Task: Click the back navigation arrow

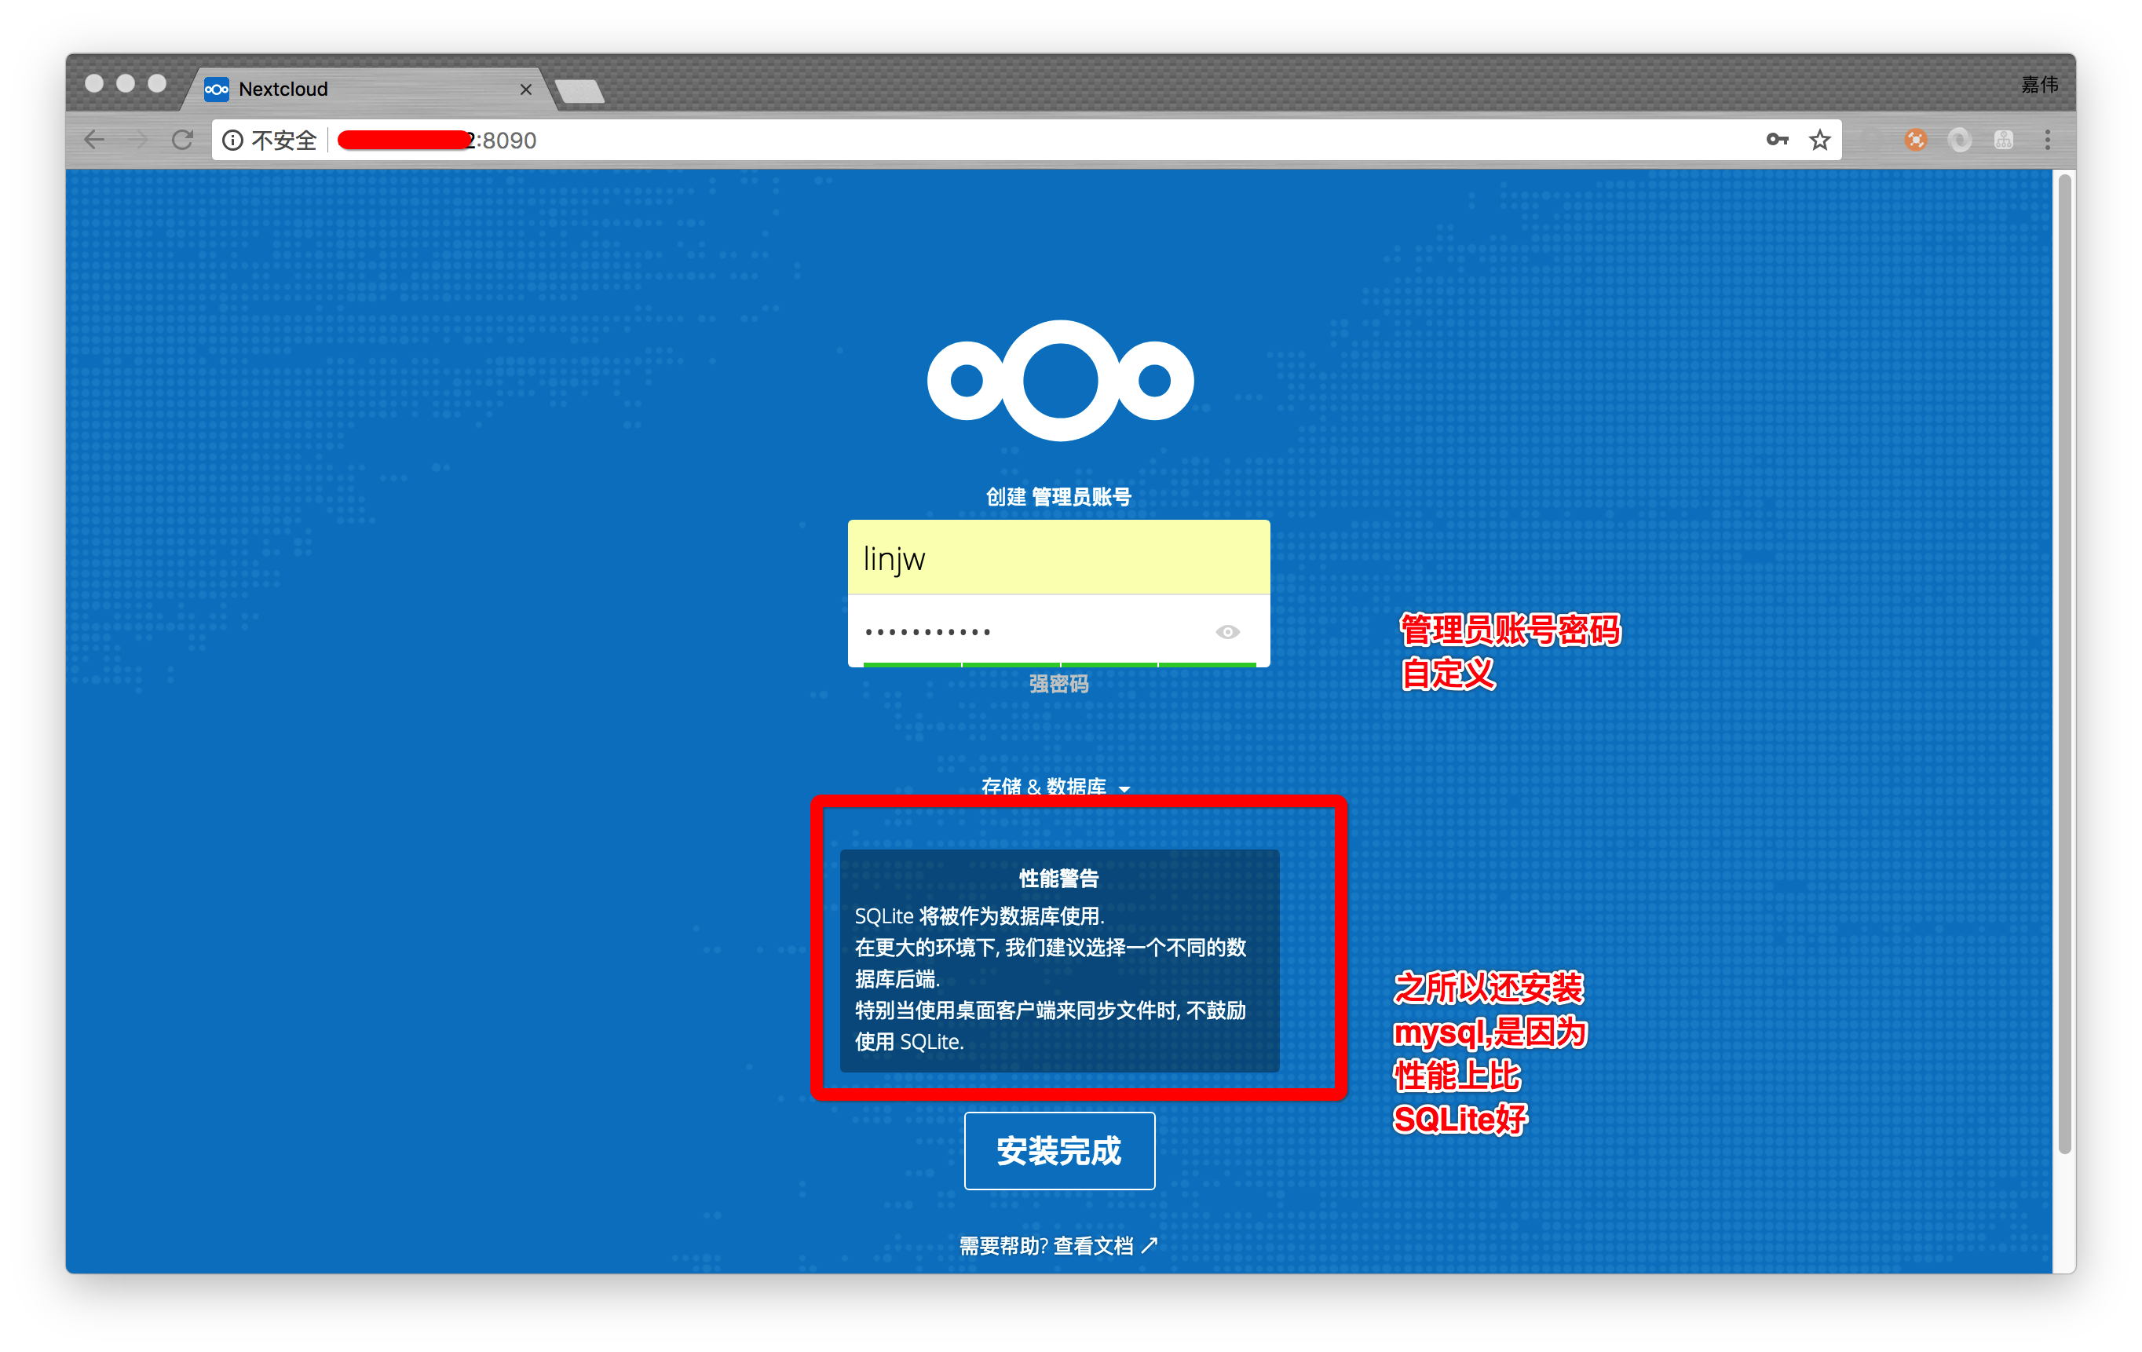Action: coord(94,140)
